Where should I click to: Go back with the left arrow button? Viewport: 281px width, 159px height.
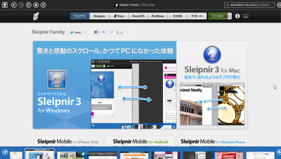click(14, 5)
